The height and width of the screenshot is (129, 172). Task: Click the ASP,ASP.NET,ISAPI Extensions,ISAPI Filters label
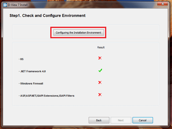click(x=47, y=96)
